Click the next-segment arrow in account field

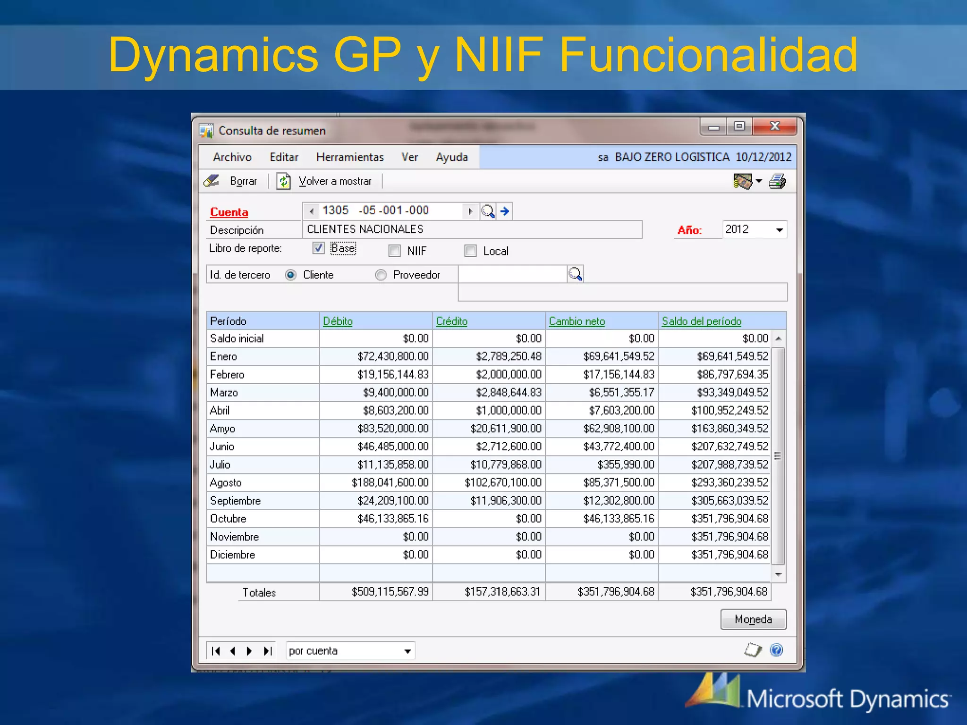pos(470,211)
